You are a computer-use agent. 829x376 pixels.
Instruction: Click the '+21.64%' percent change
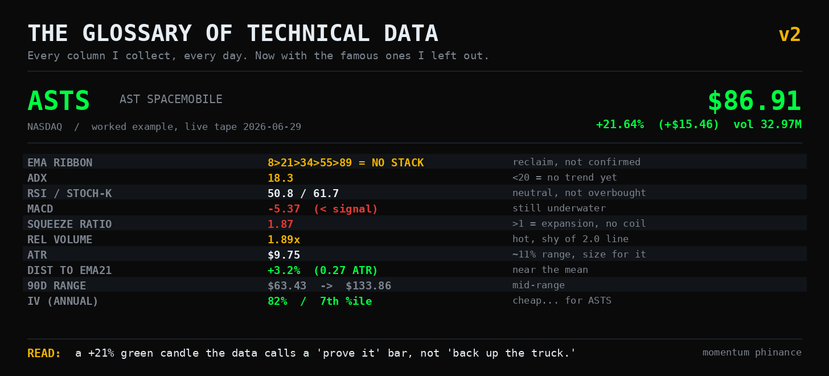[x=620, y=124]
